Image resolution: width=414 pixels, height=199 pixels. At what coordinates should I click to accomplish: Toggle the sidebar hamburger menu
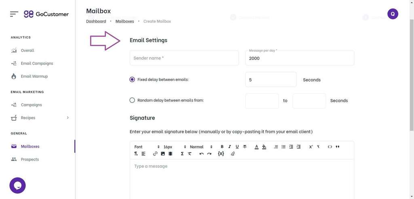14,14
